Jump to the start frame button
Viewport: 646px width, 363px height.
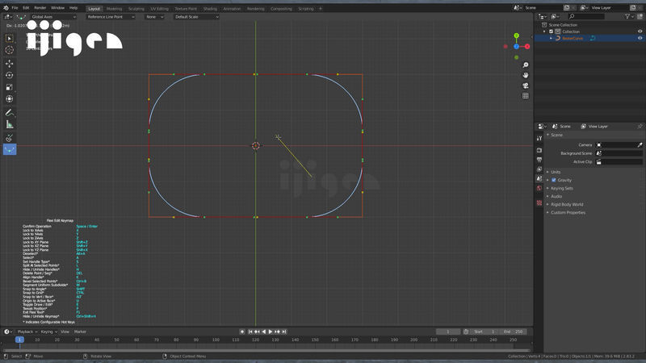(x=250, y=332)
